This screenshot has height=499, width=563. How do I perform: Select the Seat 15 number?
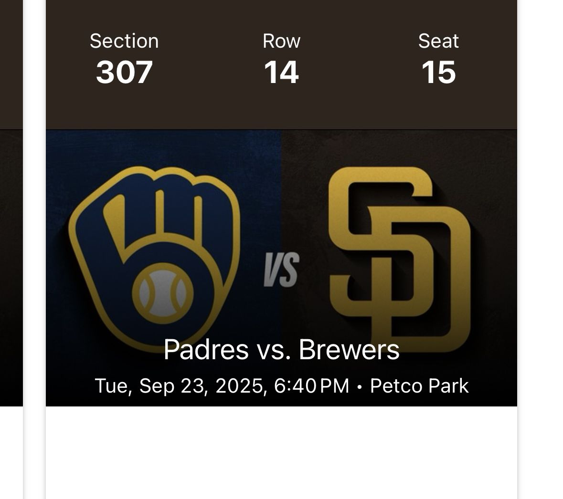coord(438,72)
